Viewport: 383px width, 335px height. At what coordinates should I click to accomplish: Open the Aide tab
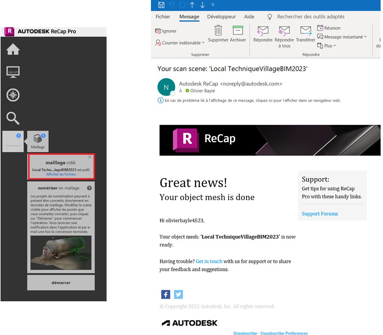(249, 16)
